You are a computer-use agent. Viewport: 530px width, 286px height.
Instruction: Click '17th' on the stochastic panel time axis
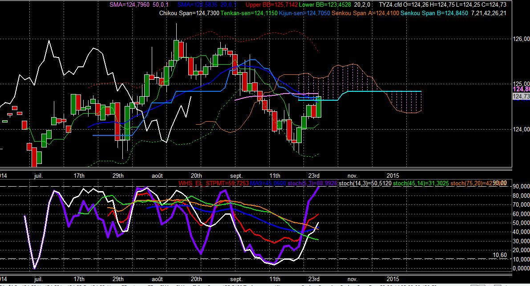79,279
